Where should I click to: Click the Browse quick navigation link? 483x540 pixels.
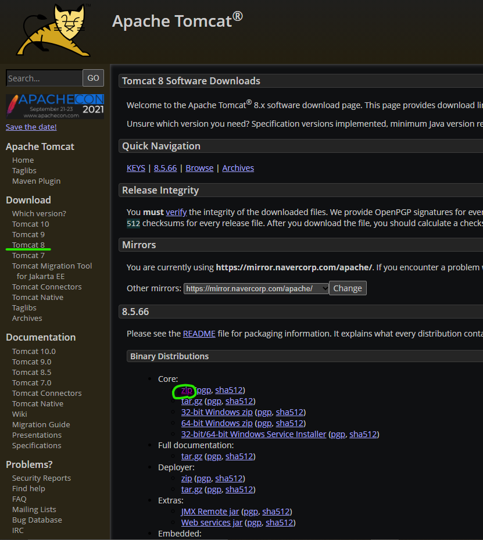pos(199,168)
